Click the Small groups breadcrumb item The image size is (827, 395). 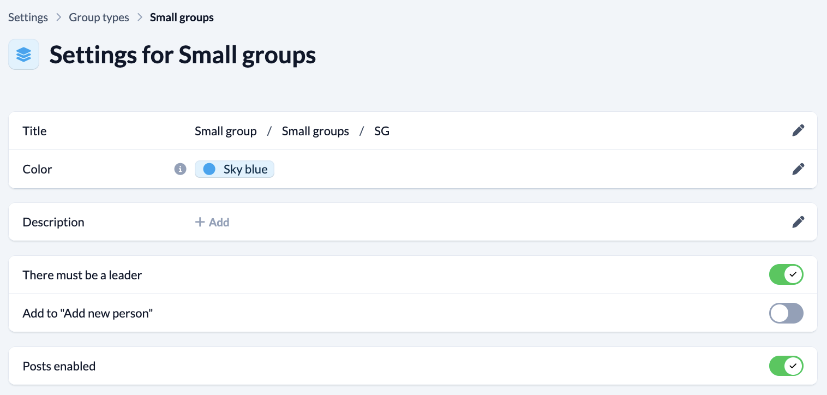tap(182, 17)
